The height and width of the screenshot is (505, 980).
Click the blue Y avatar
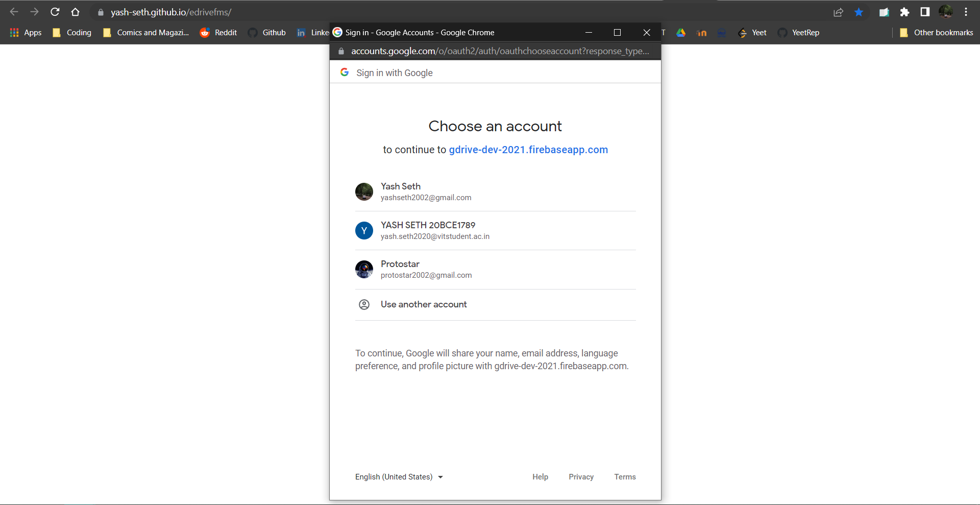pos(364,230)
